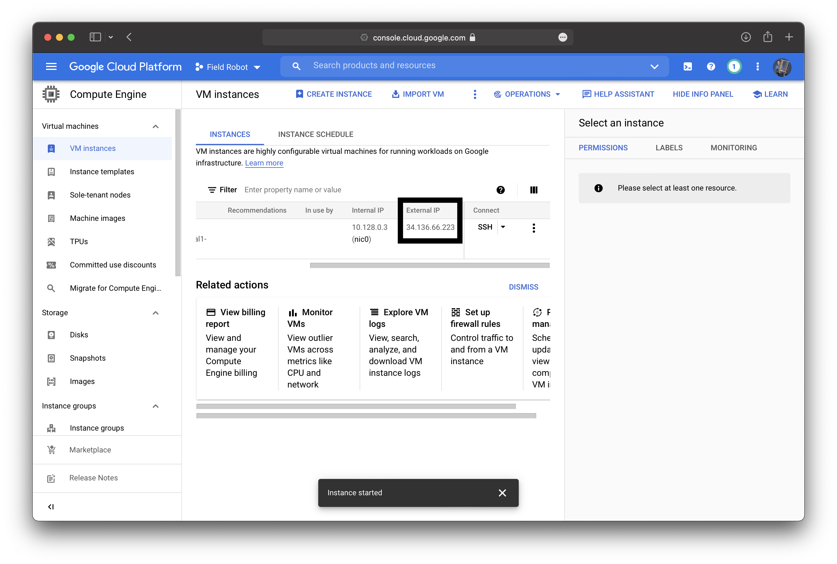Open Help Assistant
The height and width of the screenshot is (564, 837).
coord(618,94)
